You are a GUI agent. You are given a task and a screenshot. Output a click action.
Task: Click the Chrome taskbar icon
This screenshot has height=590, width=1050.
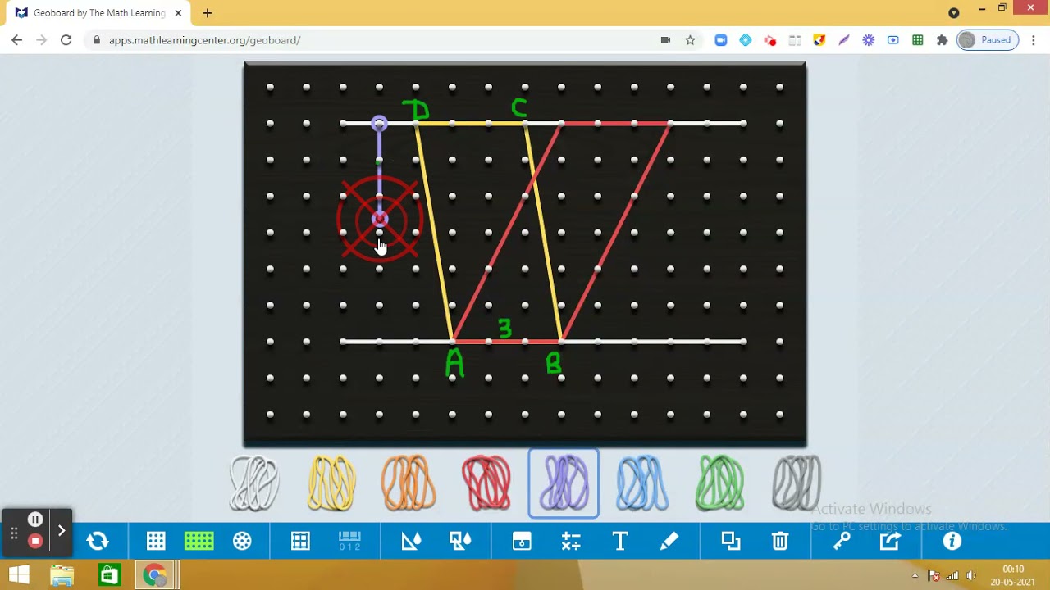coord(154,575)
